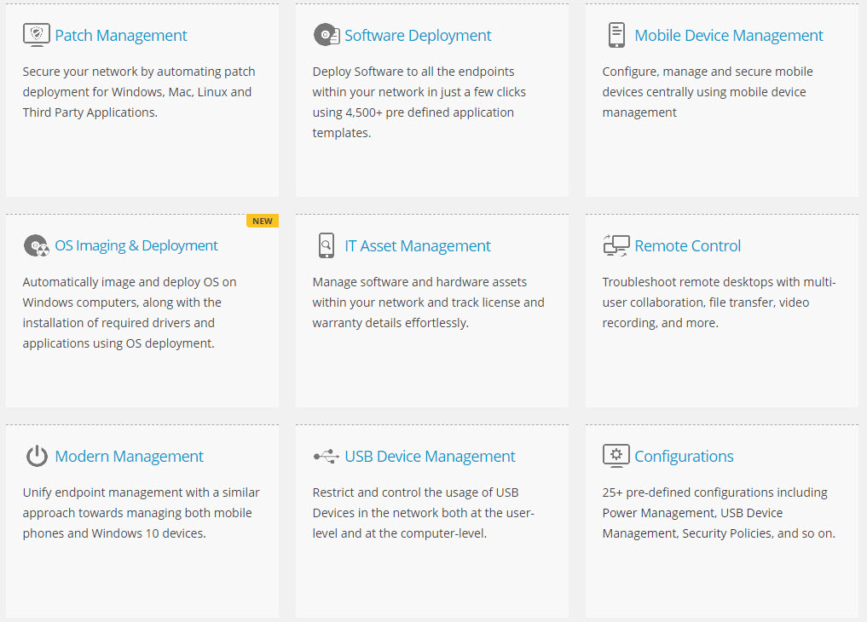The image size is (867, 622).
Task: Open the Remote Control link
Action: (x=687, y=245)
